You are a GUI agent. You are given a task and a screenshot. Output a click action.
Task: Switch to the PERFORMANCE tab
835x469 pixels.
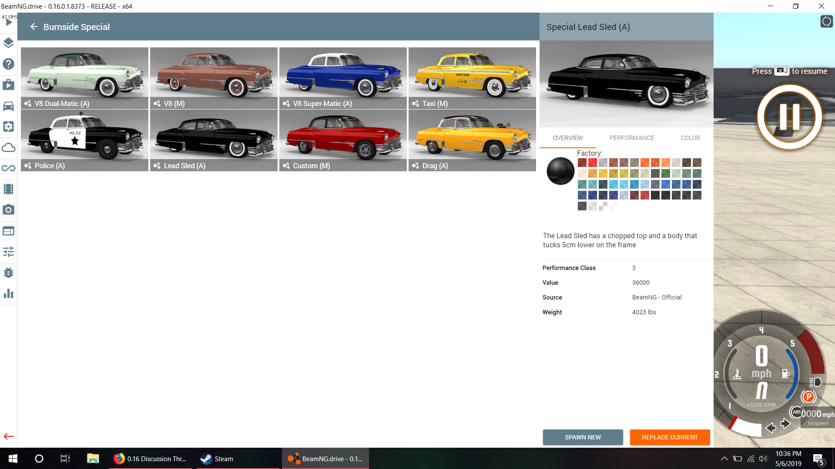point(632,138)
